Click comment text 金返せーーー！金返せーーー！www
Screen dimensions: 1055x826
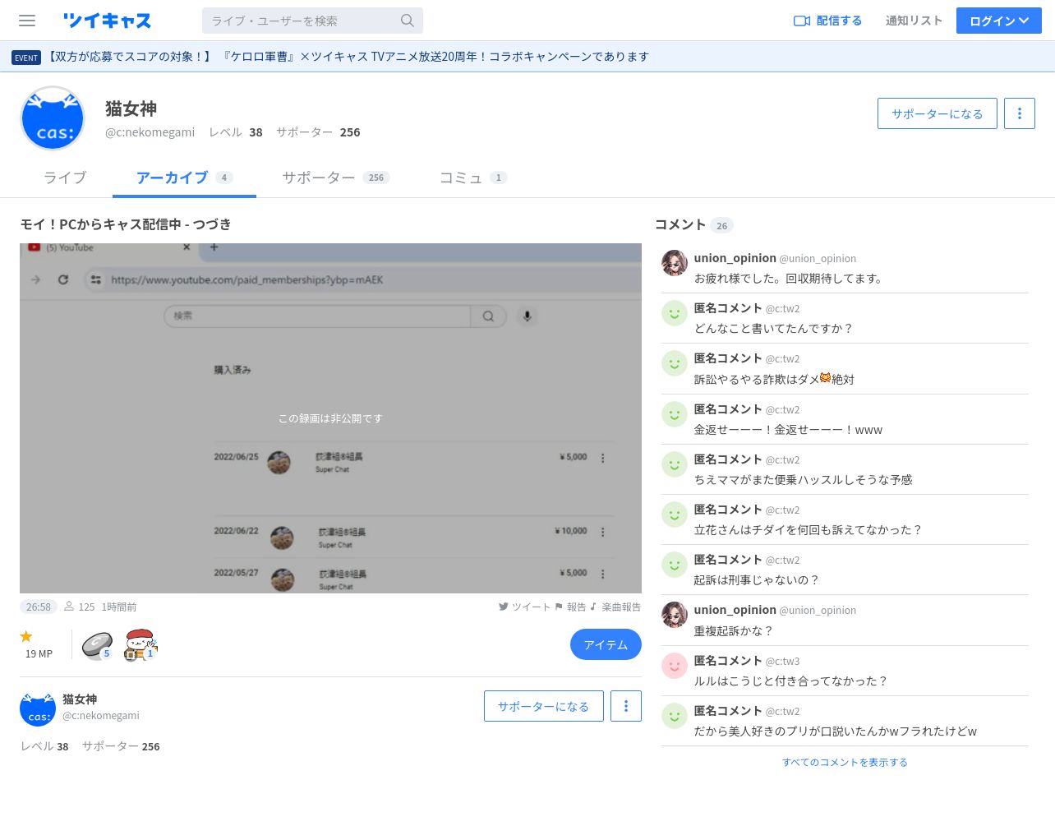click(788, 430)
